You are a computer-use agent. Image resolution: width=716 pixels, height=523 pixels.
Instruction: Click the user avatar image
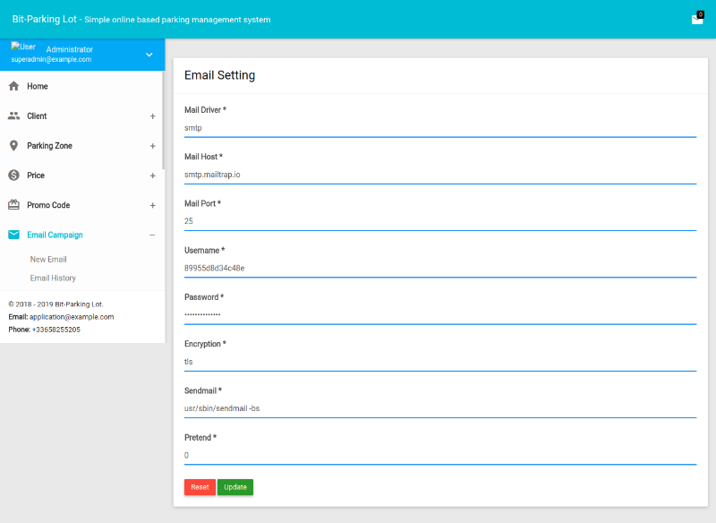[23, 47]
